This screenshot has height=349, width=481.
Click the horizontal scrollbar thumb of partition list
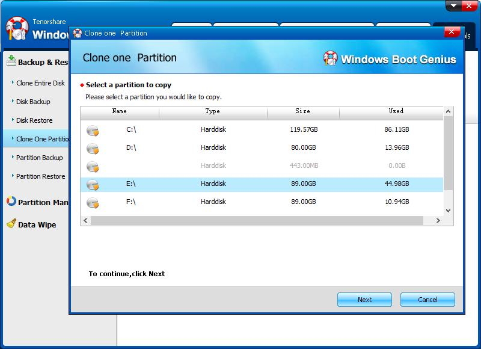[x=257, y=220]
